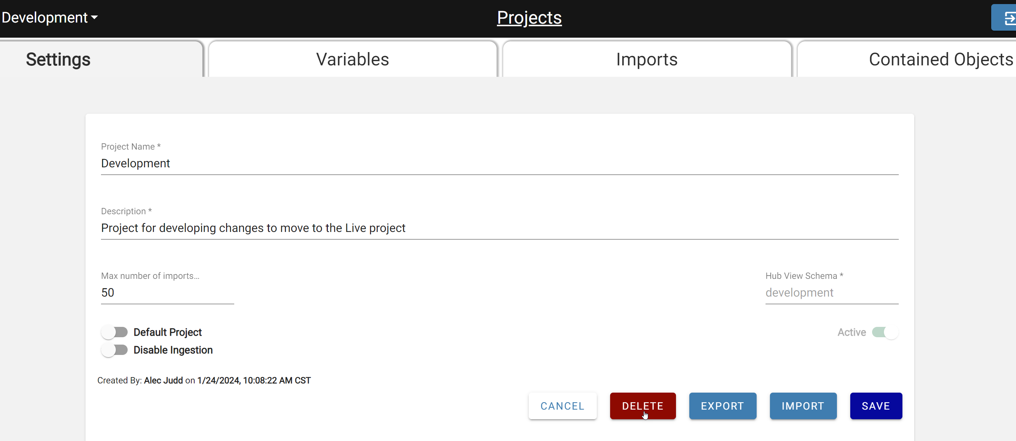The height and width of the screenshot is (441, 1016).
Task: Switch to the Variables tab
Action: 352,59
